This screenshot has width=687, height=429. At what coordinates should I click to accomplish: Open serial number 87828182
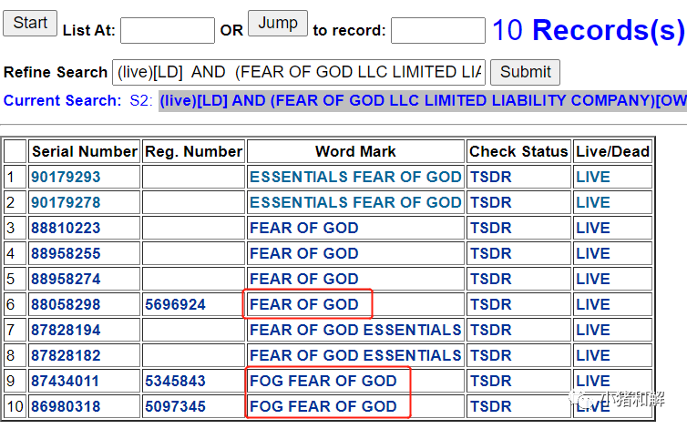[66, 355]
